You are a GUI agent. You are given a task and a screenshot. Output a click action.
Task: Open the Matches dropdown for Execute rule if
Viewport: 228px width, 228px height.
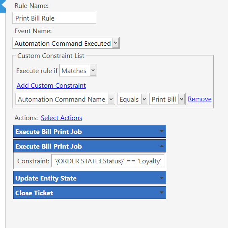78,70
